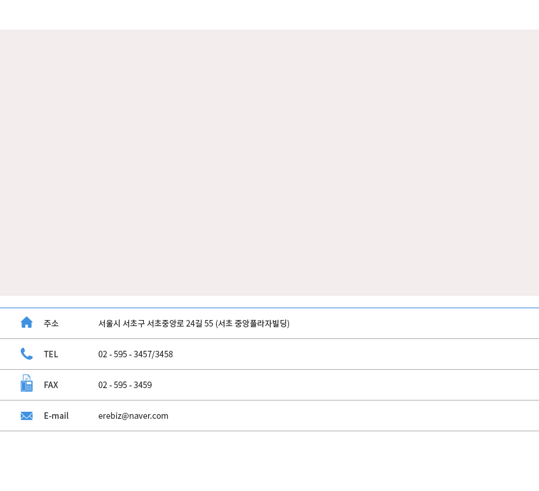Click the divider between FAX and E-mail rows

pos(269,400)
